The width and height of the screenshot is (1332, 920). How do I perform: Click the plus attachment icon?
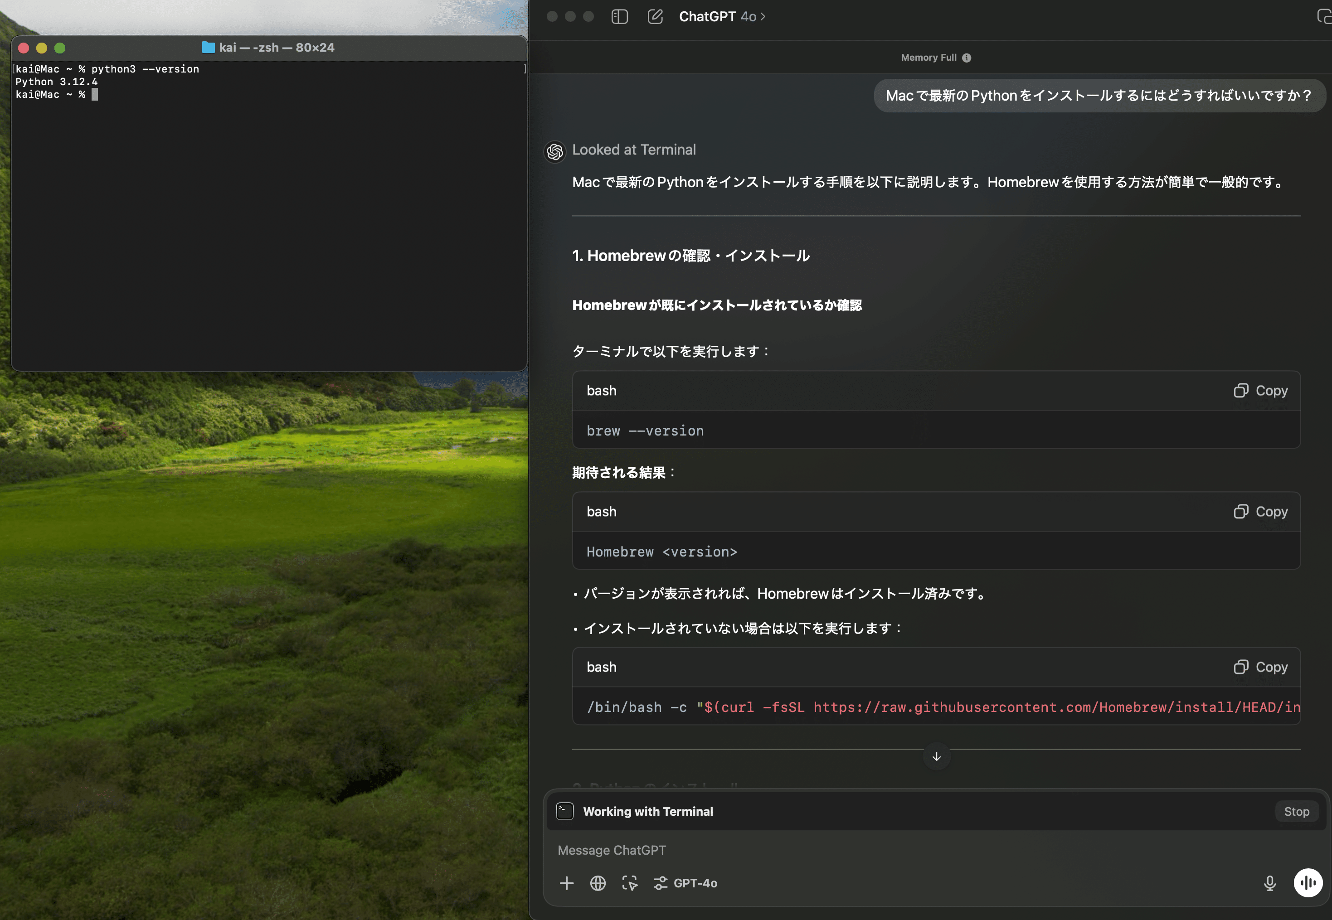tap(566, 883)
